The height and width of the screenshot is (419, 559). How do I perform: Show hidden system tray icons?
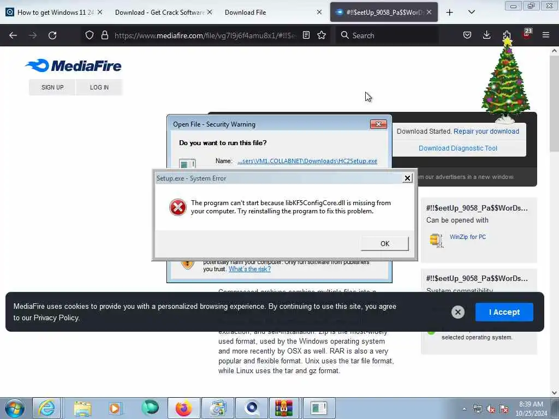[x=464, y=409]
